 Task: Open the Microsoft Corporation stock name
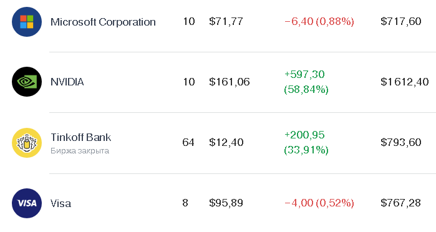point(103,22)
